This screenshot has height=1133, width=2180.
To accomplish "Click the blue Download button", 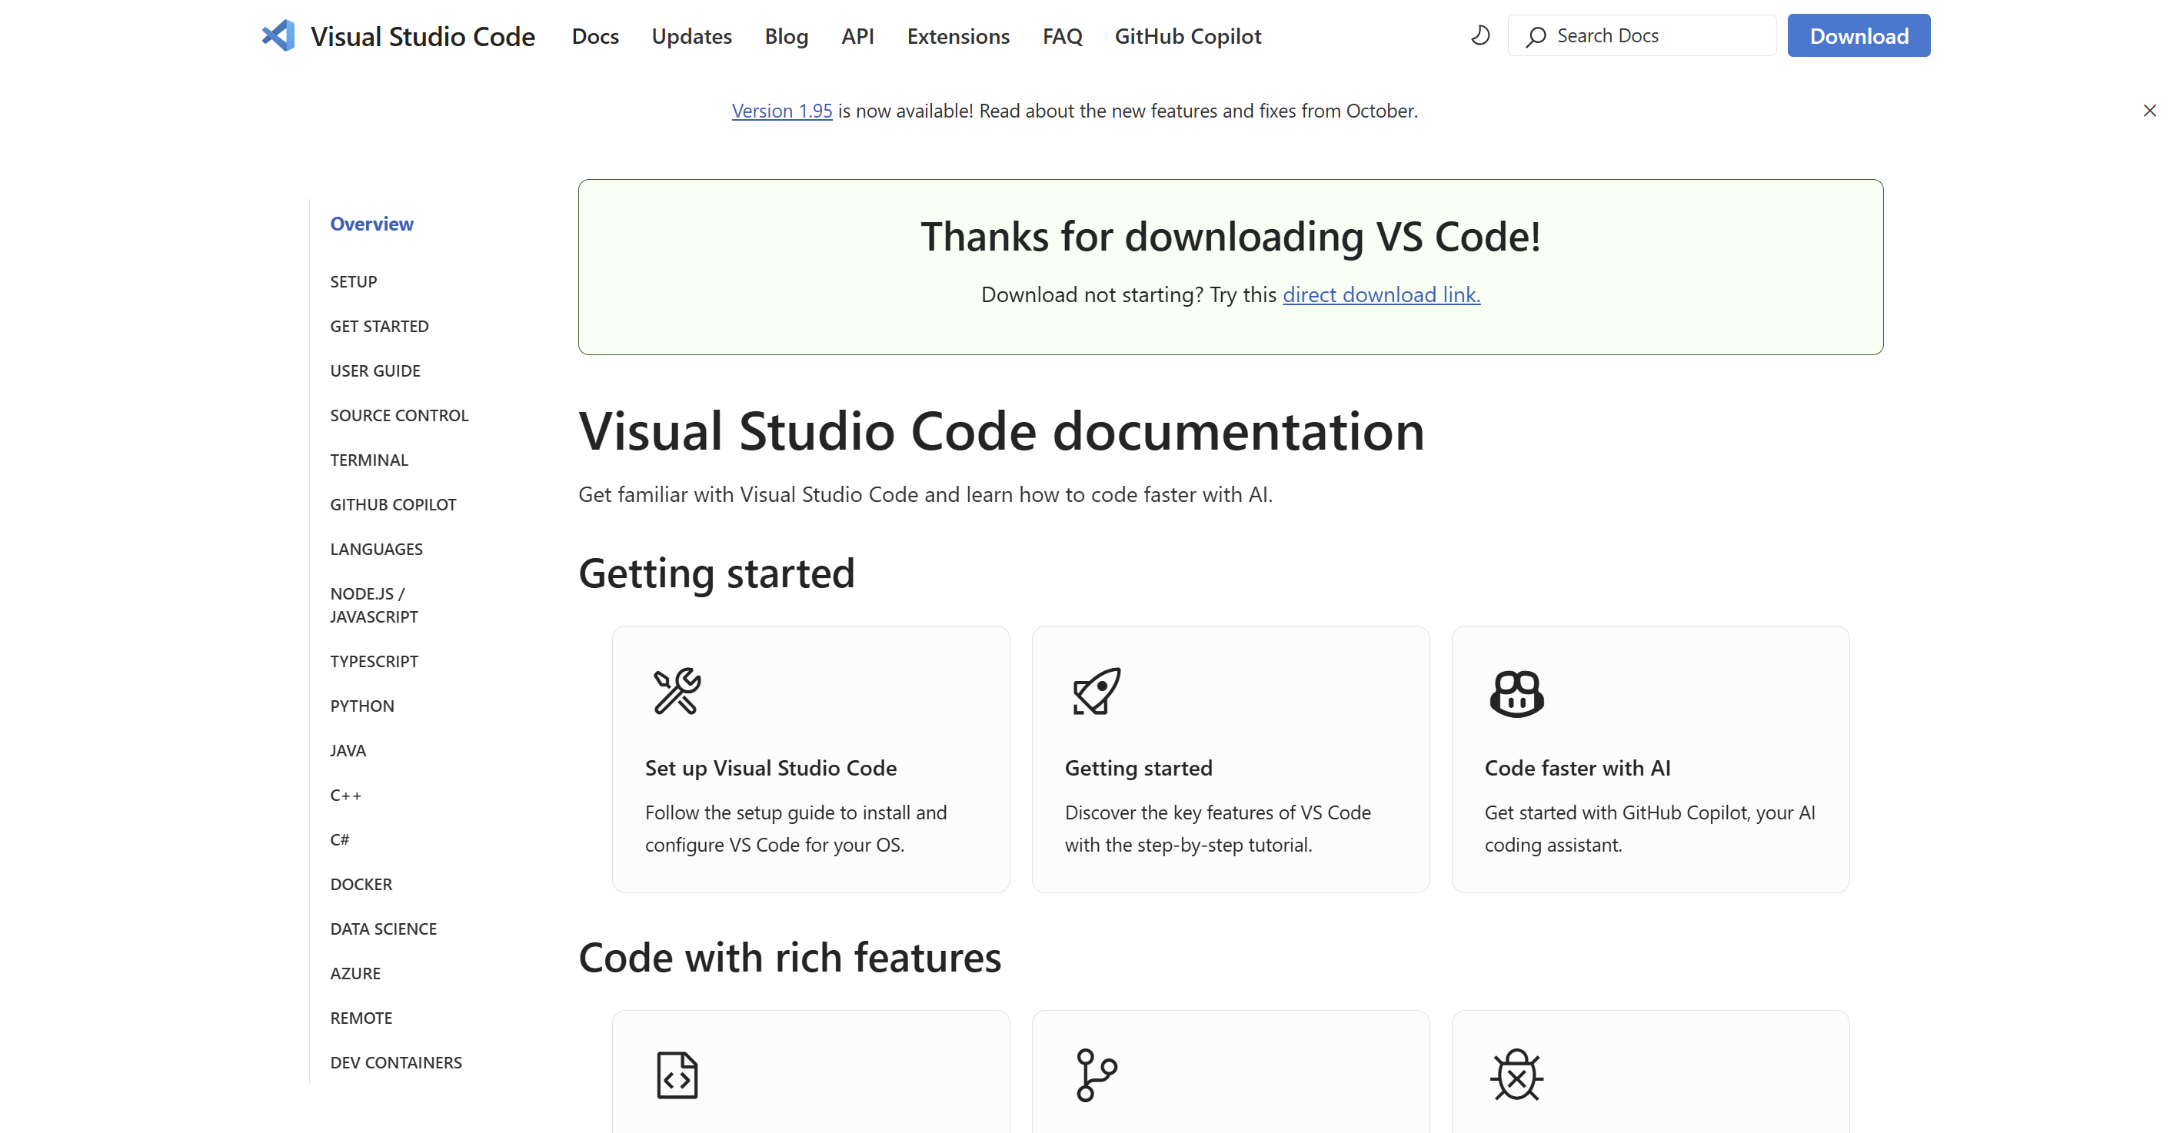I will 1859,35.
